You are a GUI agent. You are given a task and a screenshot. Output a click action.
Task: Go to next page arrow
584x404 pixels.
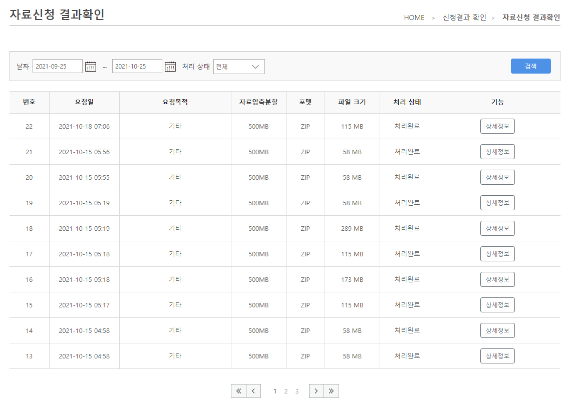tap(316, 391)
